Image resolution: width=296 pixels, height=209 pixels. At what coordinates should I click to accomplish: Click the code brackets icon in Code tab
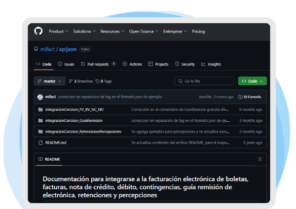click(x=38, y=64)
